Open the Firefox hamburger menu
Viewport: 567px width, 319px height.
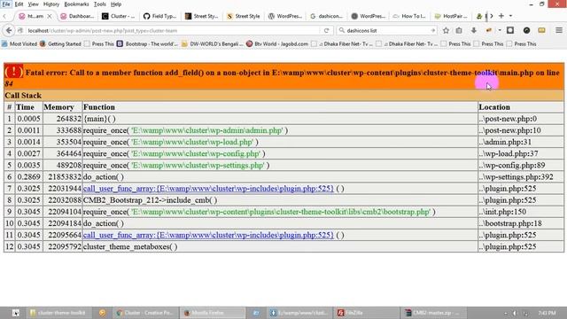[559, 30]
